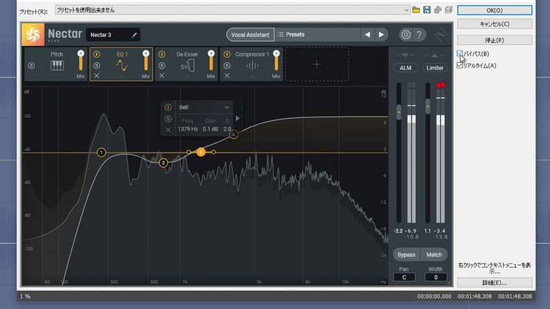Save preset with floppy disk icon
The image size is (550, 309).
[427, 10]
